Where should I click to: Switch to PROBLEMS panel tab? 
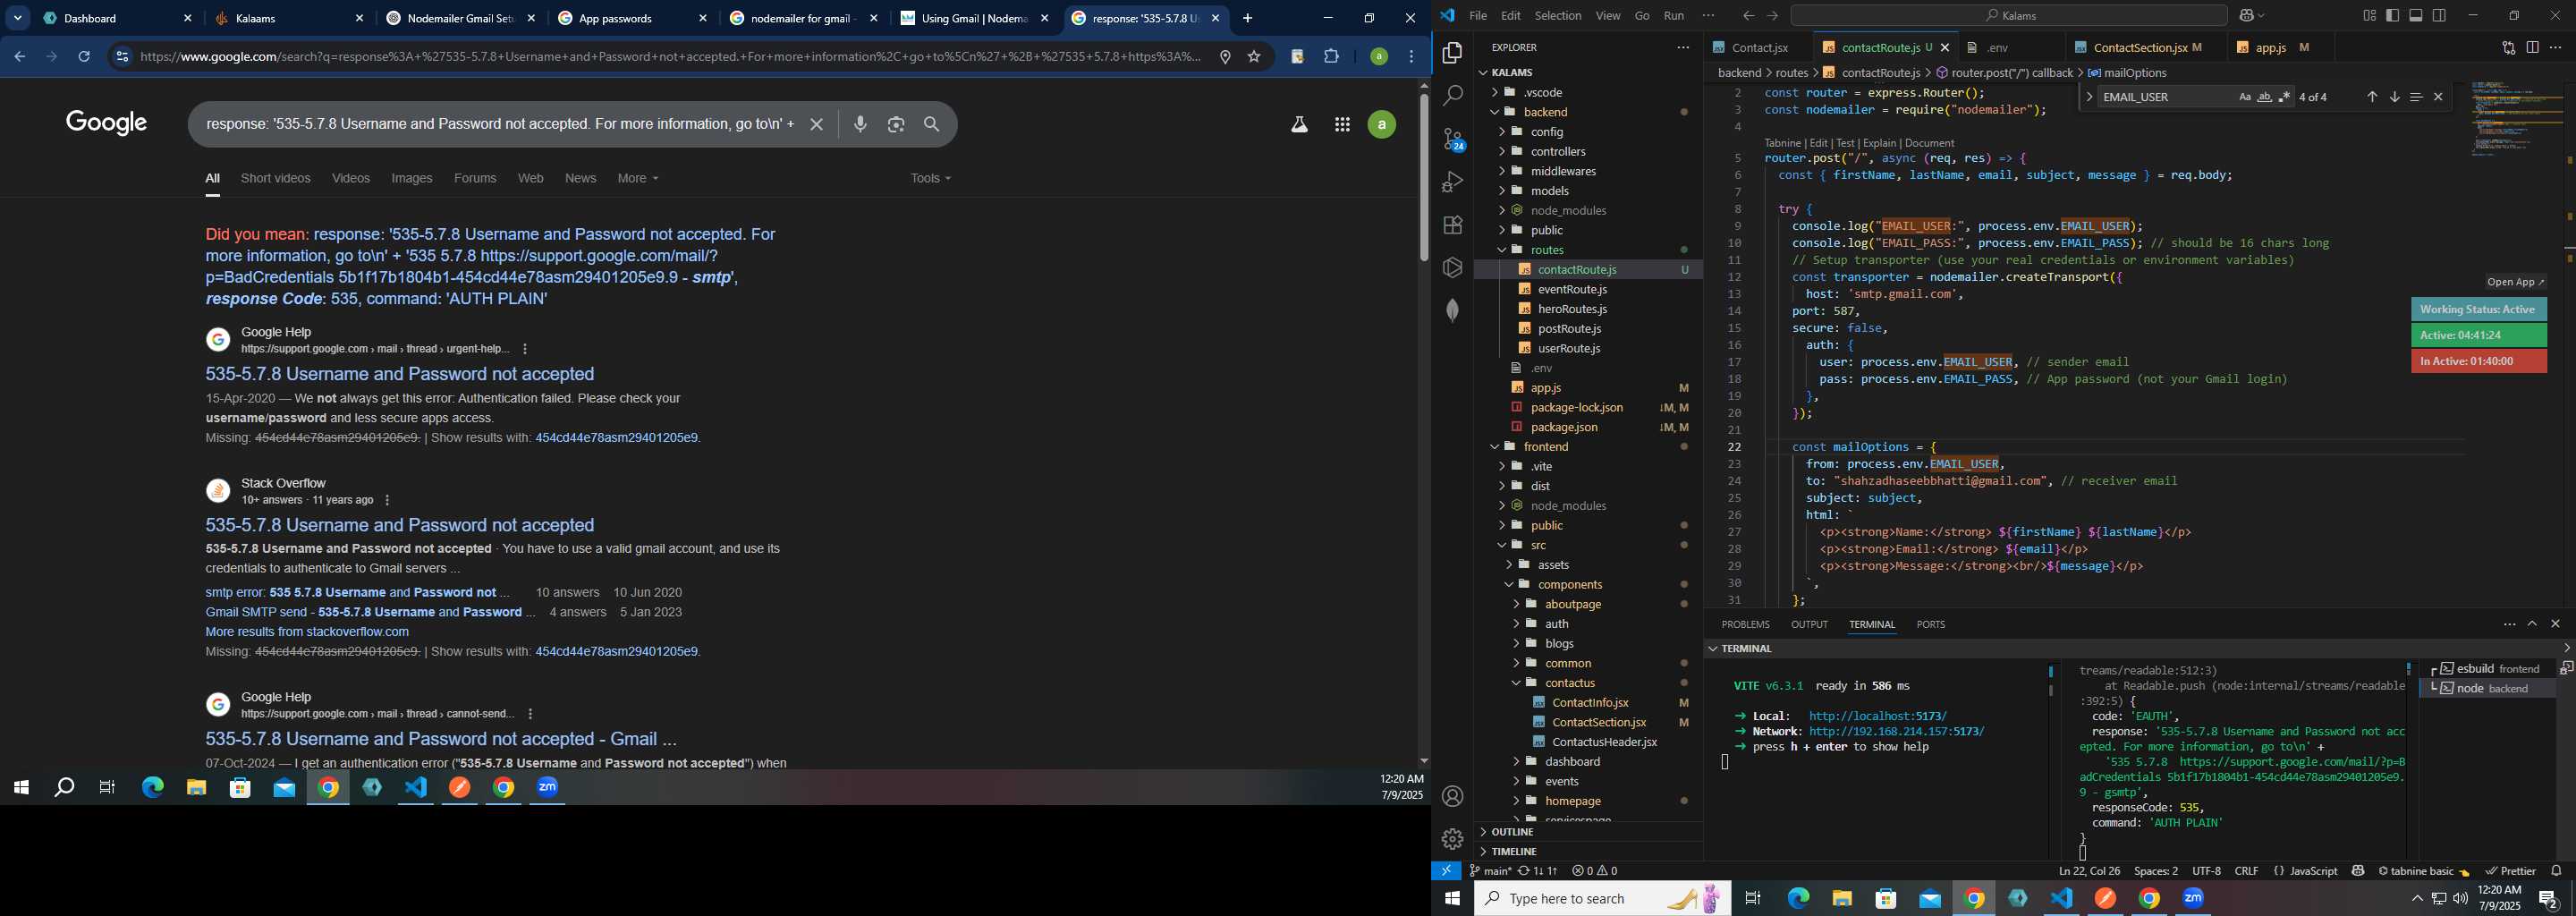[1745, 624]
